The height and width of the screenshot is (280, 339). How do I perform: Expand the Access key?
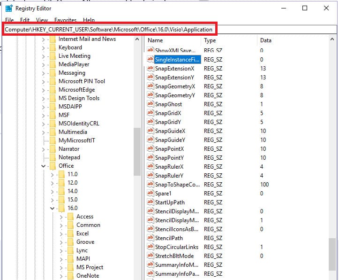(61, 217)
